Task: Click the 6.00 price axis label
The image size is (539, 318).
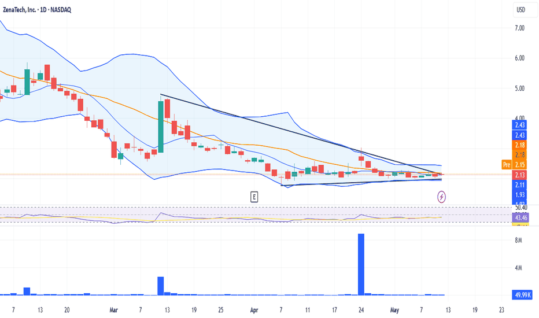Action: click(519, 58)
